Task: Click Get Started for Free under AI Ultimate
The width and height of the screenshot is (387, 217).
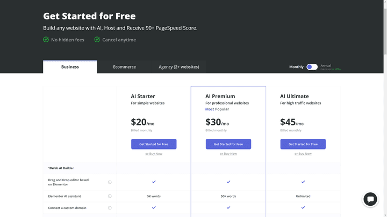Action: coord(303,144)
